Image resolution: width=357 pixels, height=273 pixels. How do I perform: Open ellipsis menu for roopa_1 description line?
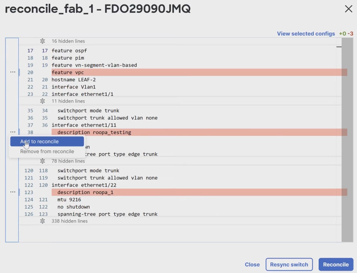point(13,192)
